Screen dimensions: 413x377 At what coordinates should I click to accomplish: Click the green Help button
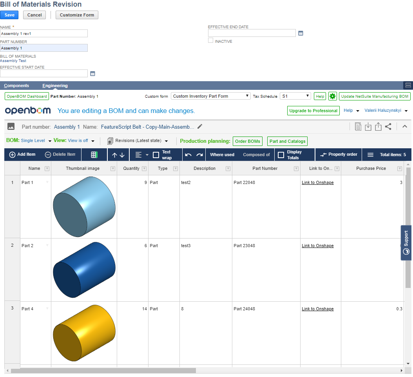tap(320, 96)
